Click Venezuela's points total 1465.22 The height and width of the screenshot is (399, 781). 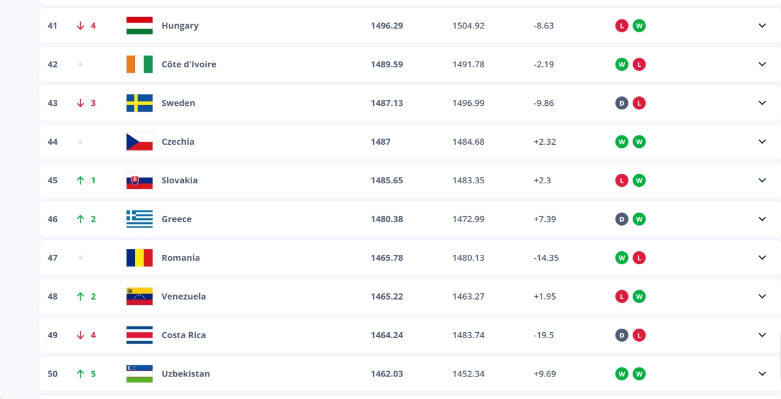387,296
